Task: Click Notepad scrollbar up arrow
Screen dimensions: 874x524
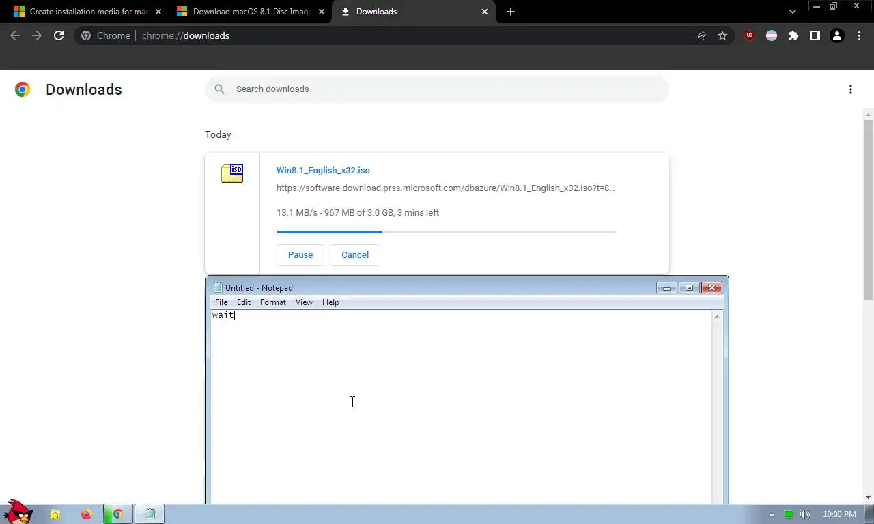Action: coord(717,317)
